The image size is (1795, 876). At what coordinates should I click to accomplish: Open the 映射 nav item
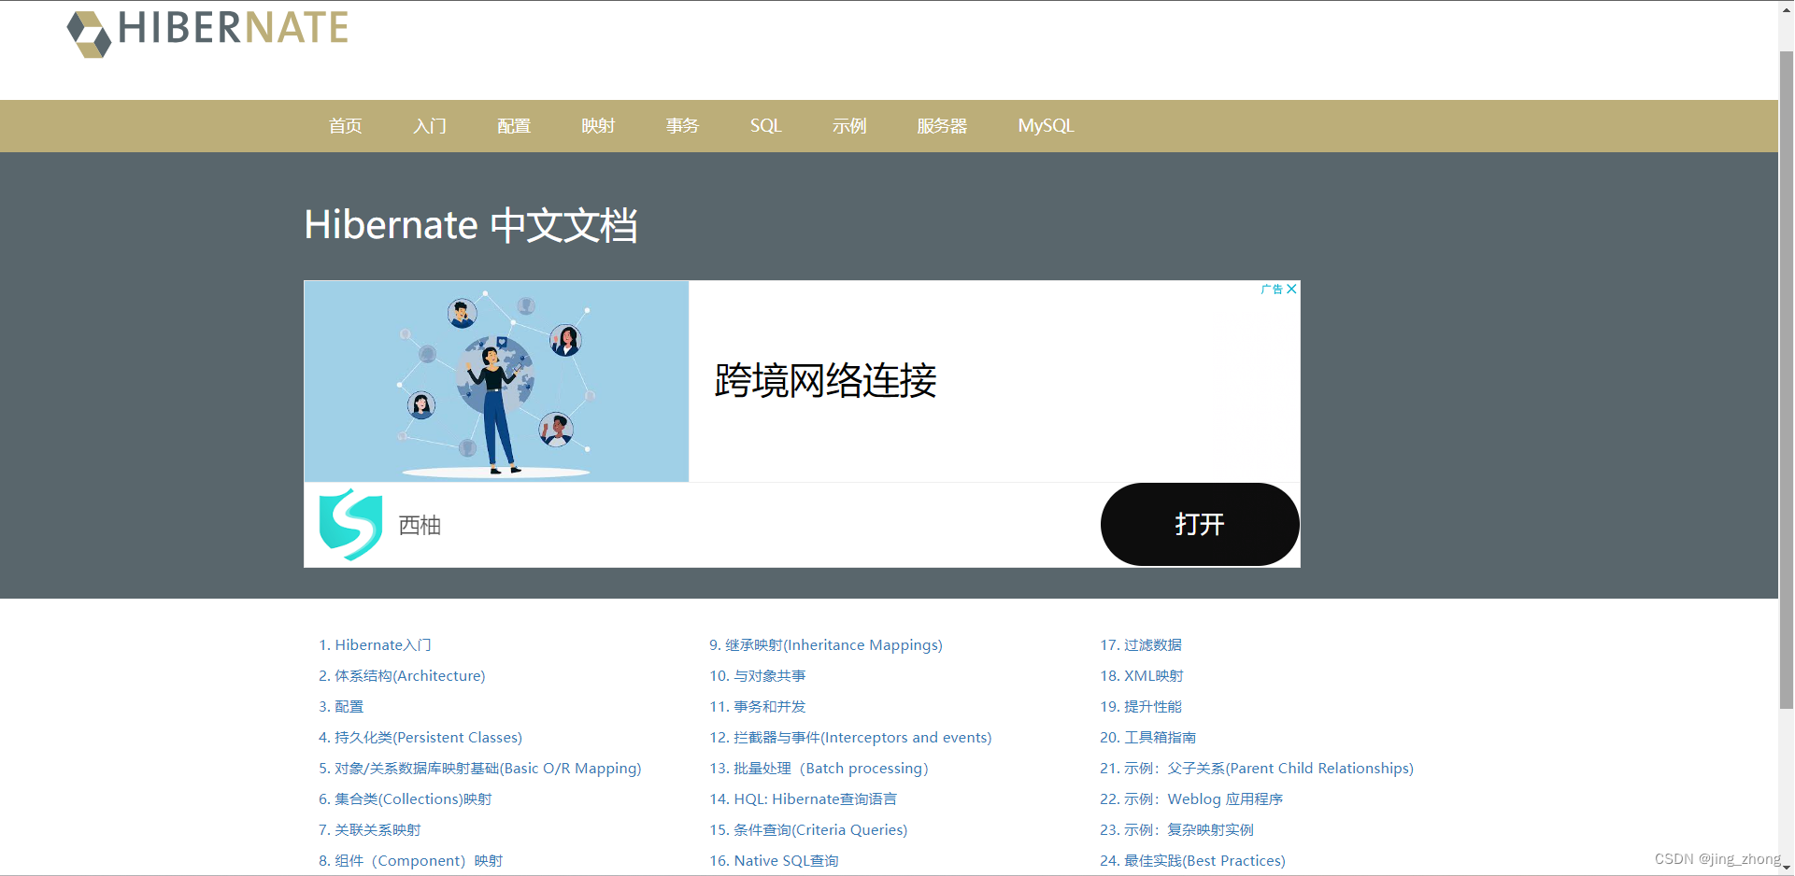(x=598, y=126)
